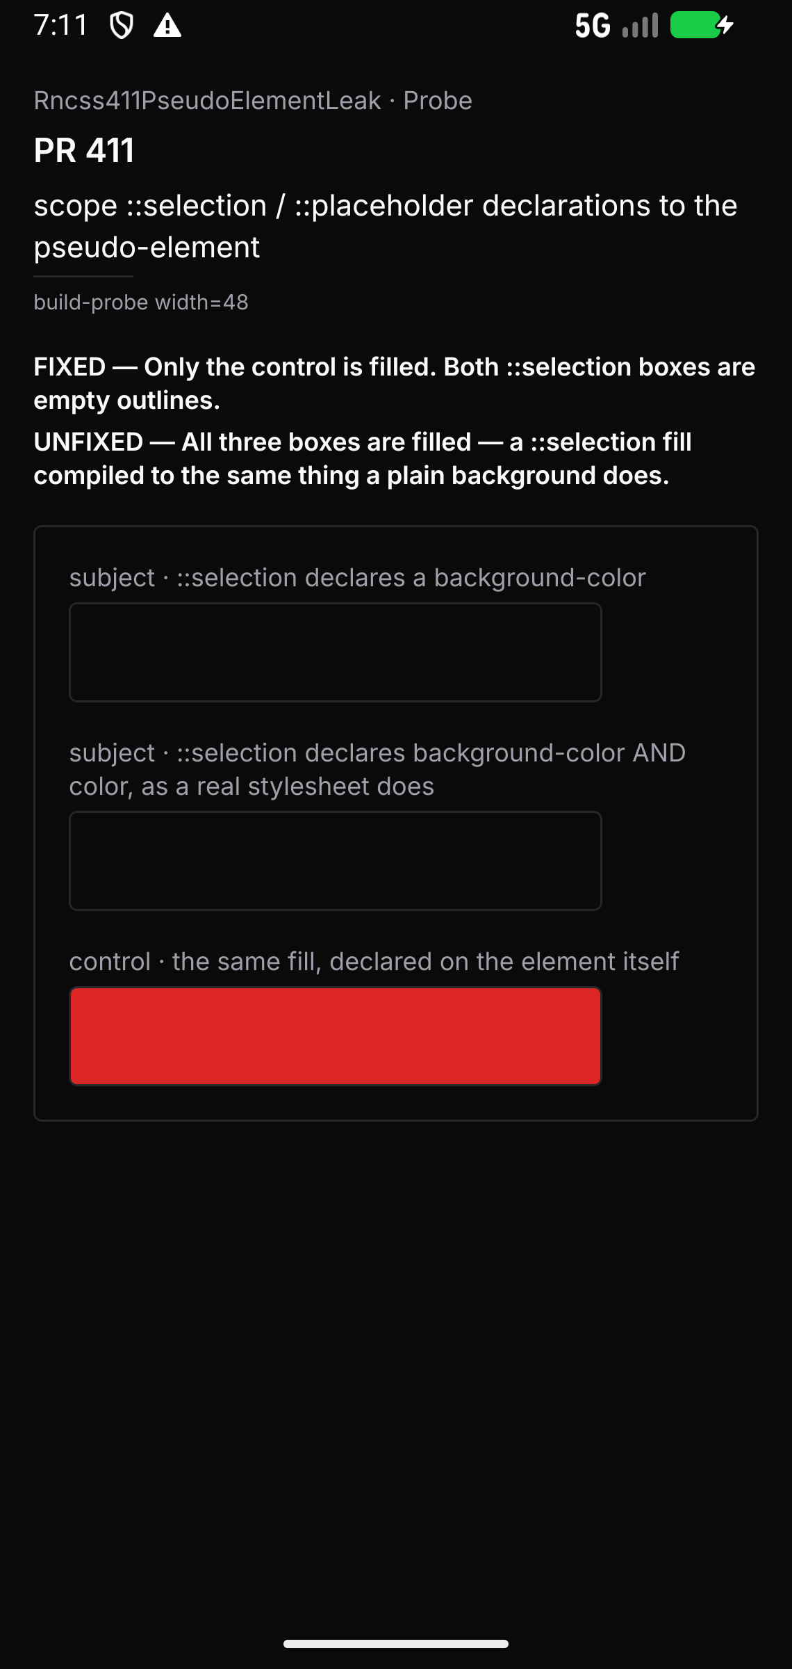Tap the green charging battery icon
The height and width of the screenshot is (1669, 792).
pos(702,26)
